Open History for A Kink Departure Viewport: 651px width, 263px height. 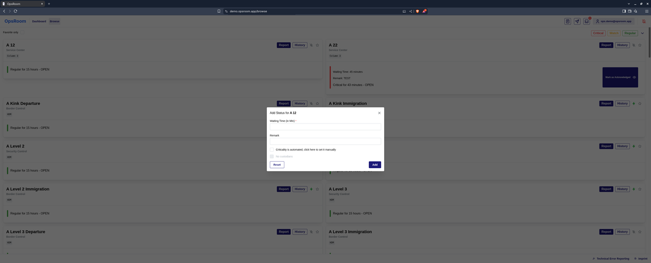[300, 103]
